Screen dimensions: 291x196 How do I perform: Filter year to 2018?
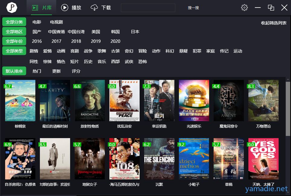(76, 41)
